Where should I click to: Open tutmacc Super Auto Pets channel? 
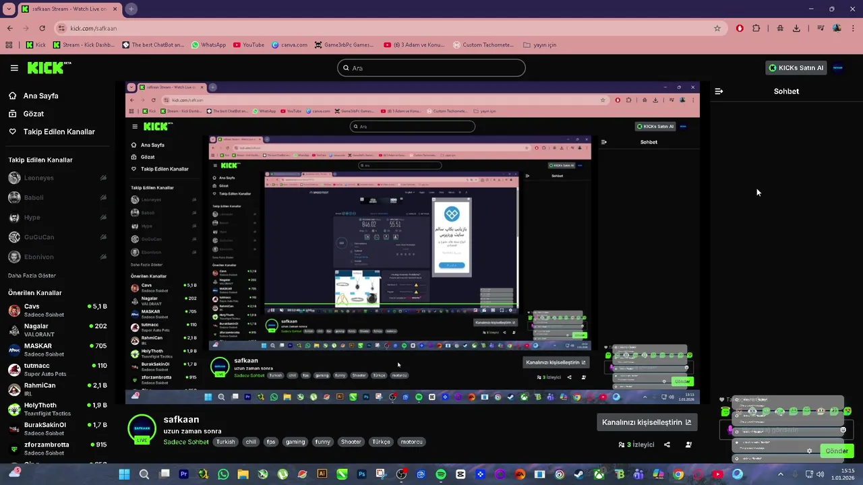(57, 370)
